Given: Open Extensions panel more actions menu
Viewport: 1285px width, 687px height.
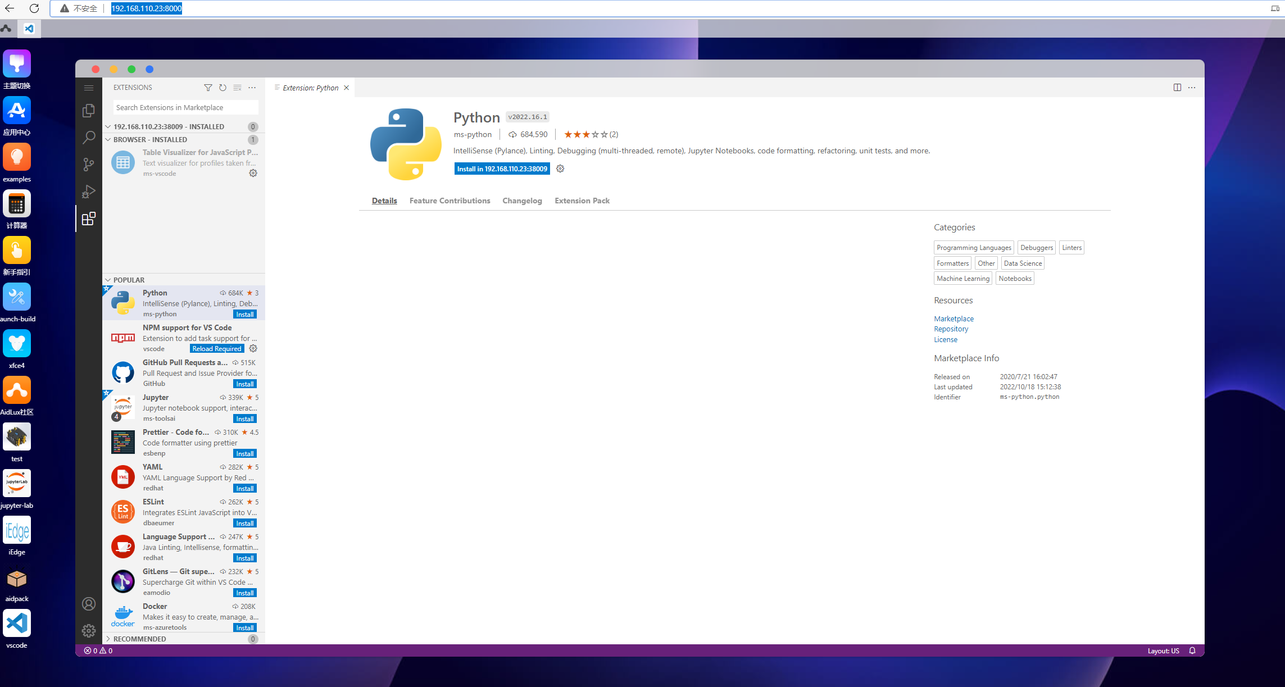Looking at the screenshot, I should [x=252, y=88].
